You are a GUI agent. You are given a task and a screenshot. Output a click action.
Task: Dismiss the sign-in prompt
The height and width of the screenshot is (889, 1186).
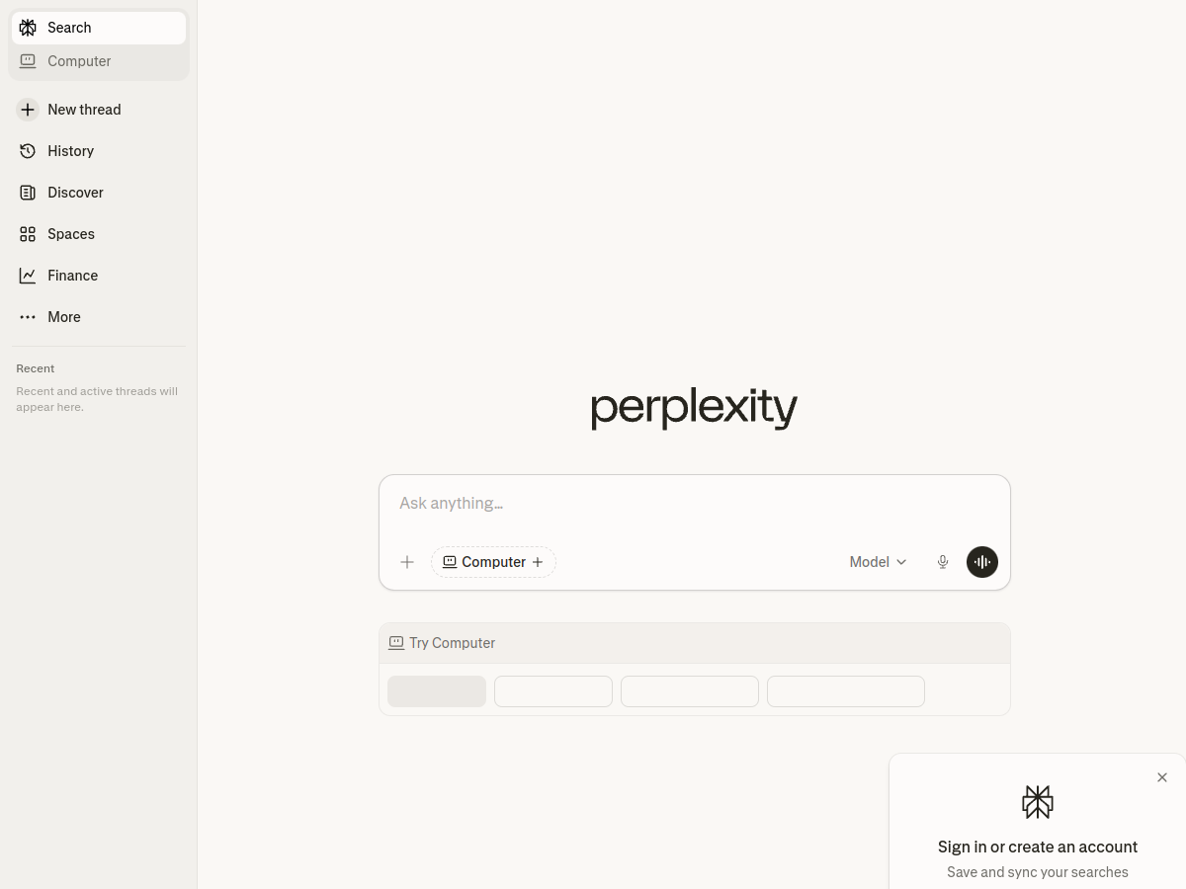[x=1162, y=777]
